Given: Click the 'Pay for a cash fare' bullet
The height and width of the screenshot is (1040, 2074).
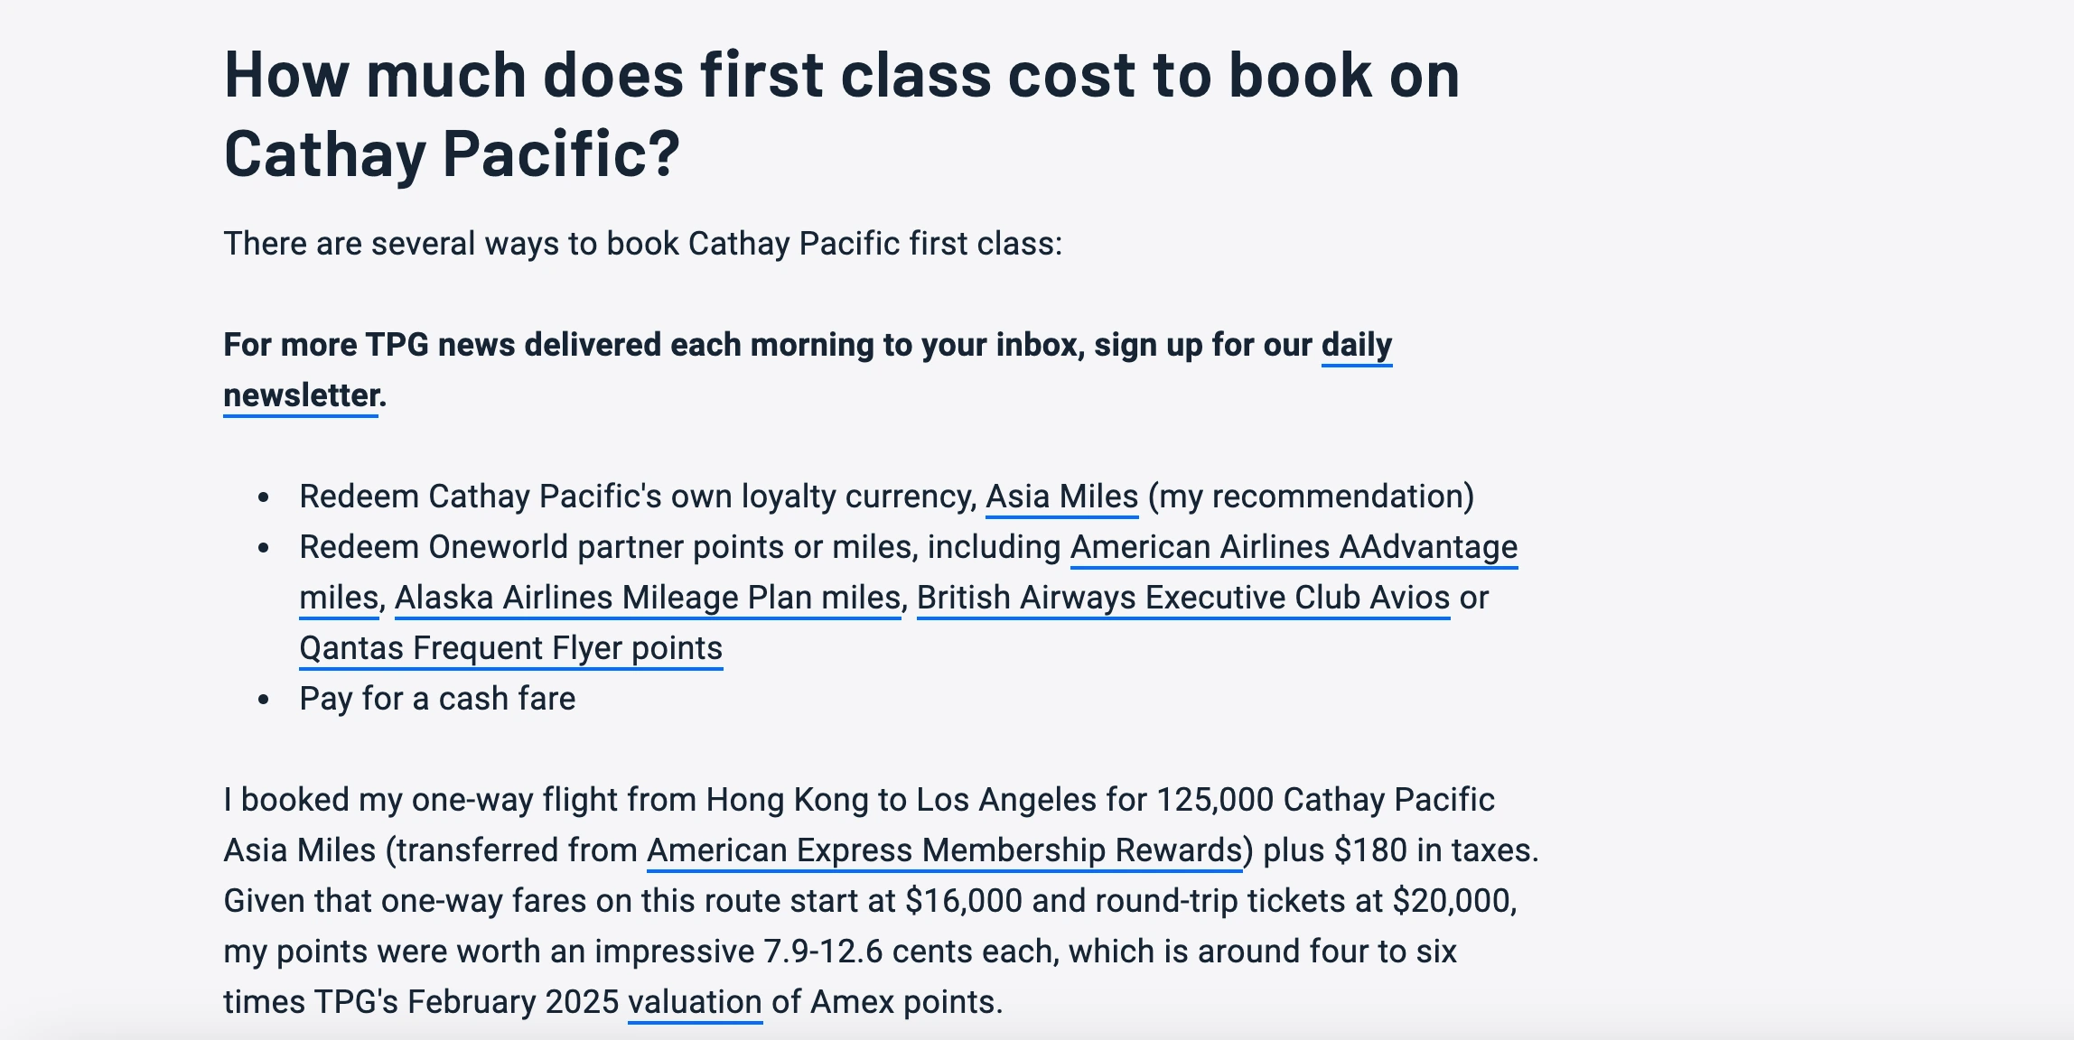Looking at the screenshot, I should pos(437,699).
